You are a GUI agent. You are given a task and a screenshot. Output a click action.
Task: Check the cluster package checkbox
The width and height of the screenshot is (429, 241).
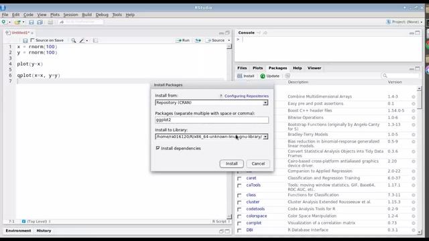click(239, 202)
